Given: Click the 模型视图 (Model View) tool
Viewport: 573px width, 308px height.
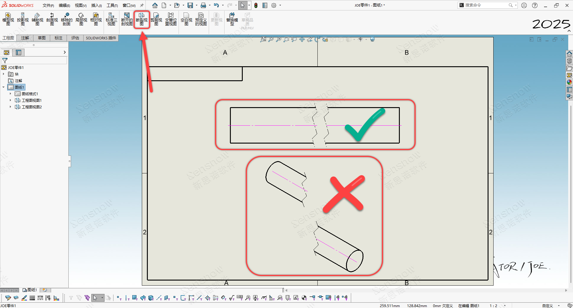Looking at the screenshot, I should click(8, 19).
